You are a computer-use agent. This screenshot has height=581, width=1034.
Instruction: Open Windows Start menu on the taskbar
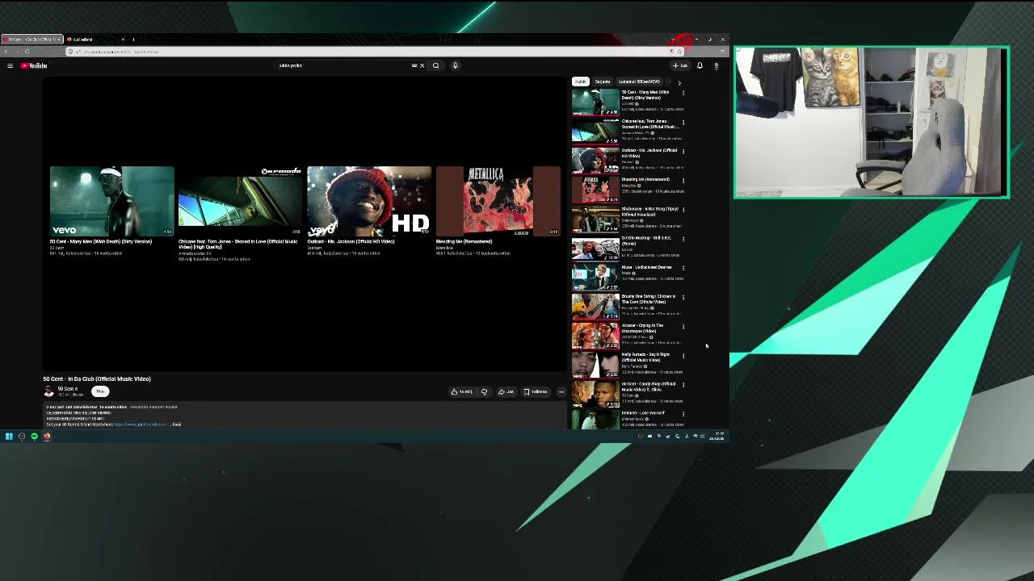[x=9, y=437]
